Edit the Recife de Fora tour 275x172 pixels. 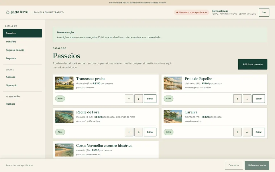[x=150, y=132]
